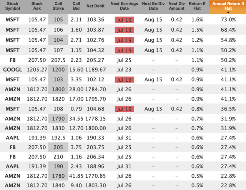Click net debit value 188.96
The width and height of the screenshot is (246, 190).
click(x=96, y=166)
